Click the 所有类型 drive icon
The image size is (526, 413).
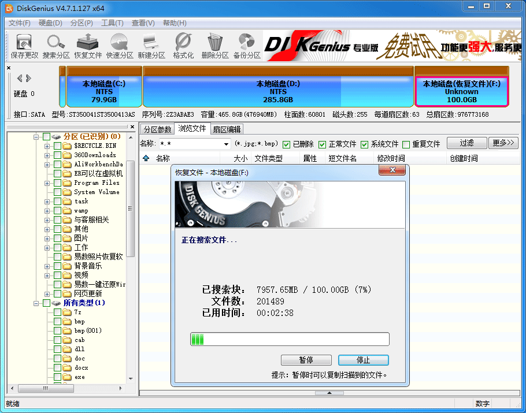point(57,303)
